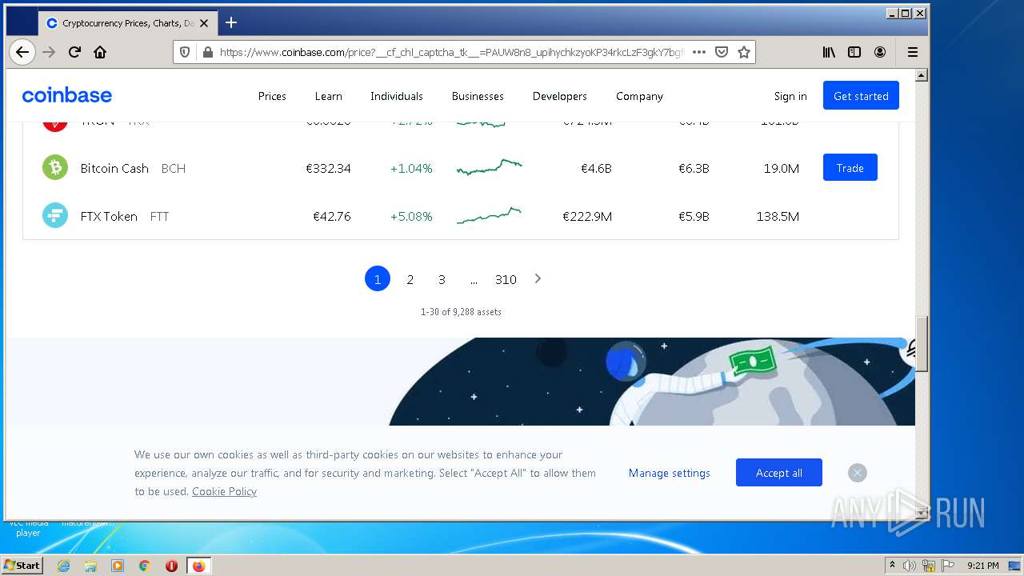The width and height of the screenshot is (1024, 576).
Task: Select pagination page 1
Action: click(378, 278)
